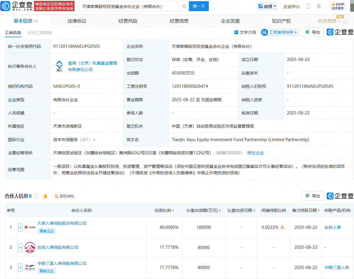The width and height of the screenshot is (354, 279).
Task: Click 所属地区 value 天津市滨海新区
Action: pyautogui.click(x=67, y=126)
